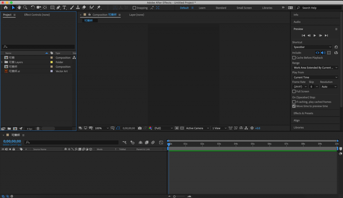Take a snapshot with the camera icon
Viewport: 343px width, 198px height.
(140, 128)
